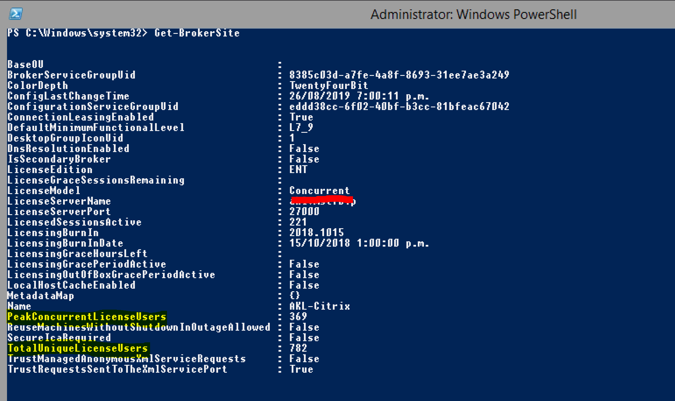Screen dimensions: 675x401
Task: Click the Administrator: Windows PowerShell window title
Action: coord(473,14)
